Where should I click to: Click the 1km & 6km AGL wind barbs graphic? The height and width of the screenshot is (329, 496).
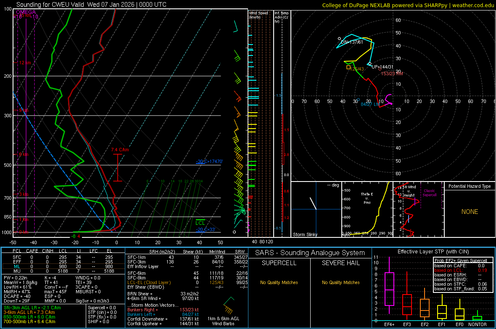(x=228, y=305)
